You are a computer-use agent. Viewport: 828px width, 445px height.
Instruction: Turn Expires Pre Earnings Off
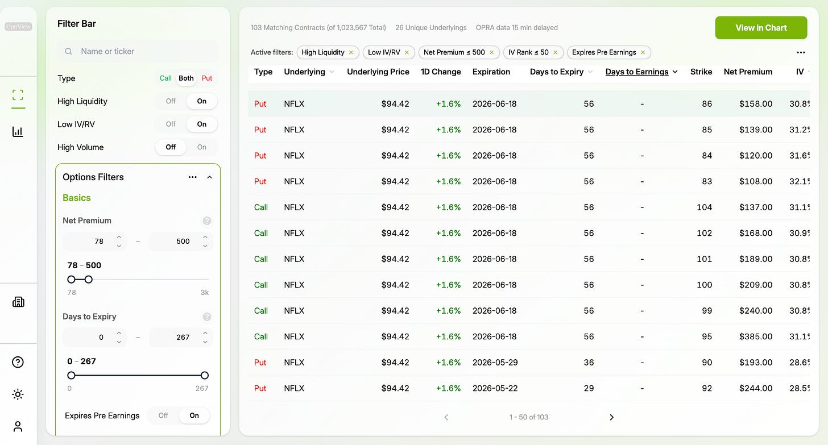point(163,415)
